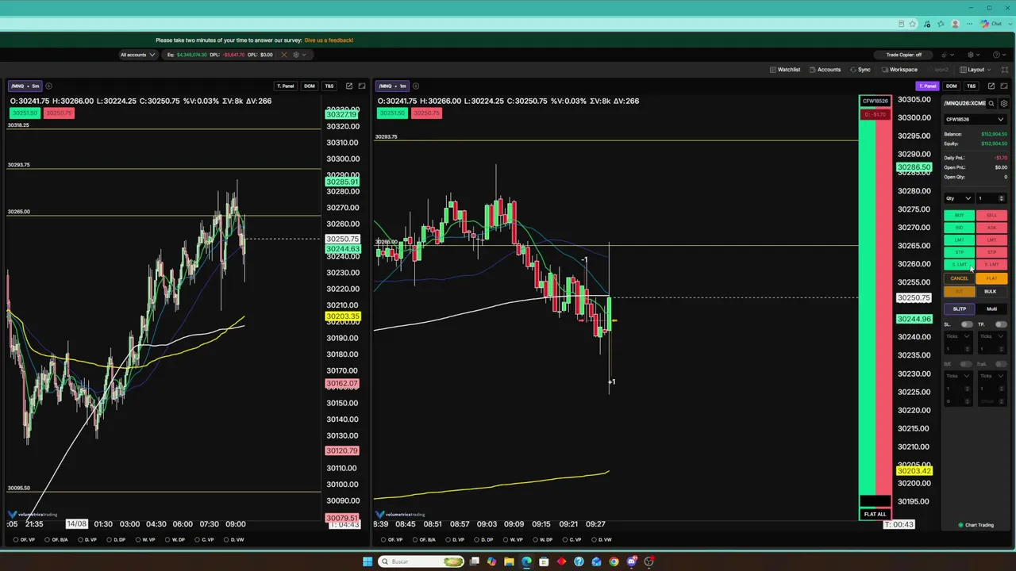
Task: Open the Workspace manager
Action: [899, 70]
